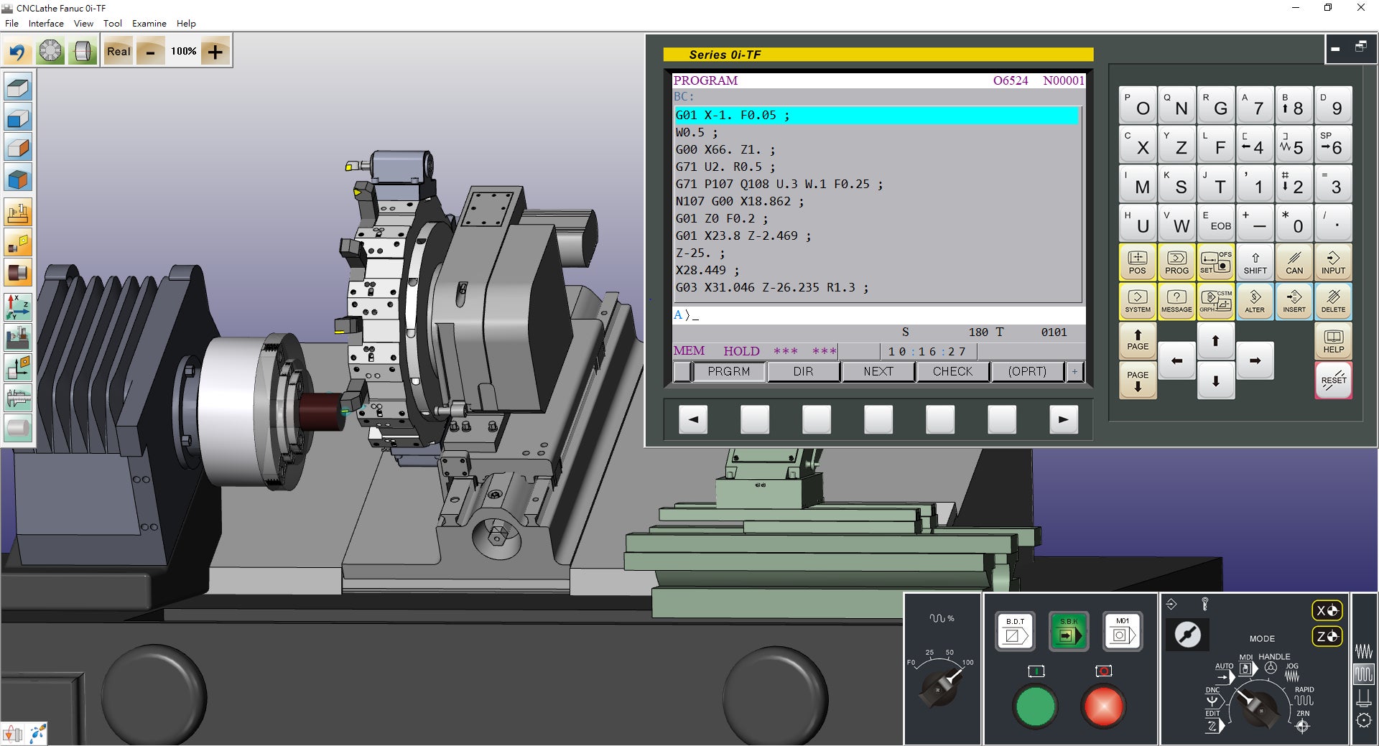This screenshot has height=746, width=1379.
Task: Click the CSTM/GRPH function key
Action: click(1216, 301)
